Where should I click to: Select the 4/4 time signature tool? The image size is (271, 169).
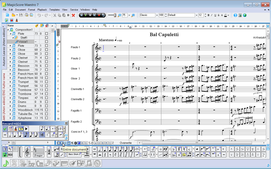(49, 152)
